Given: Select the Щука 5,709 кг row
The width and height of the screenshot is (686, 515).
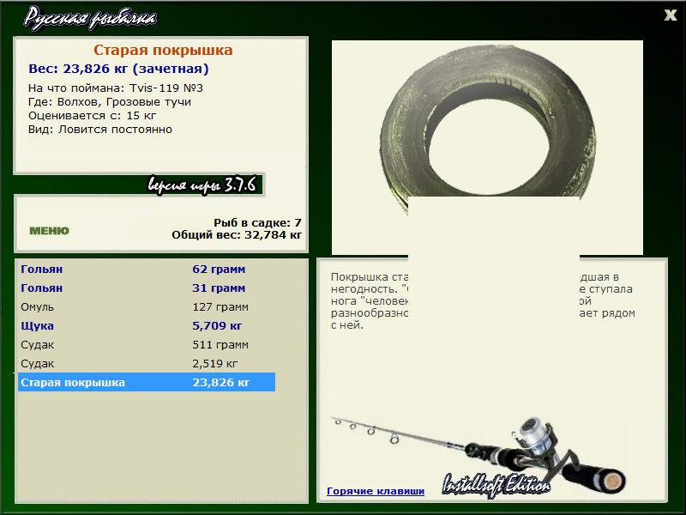Looking at the screenshot, I should [147, 325].
